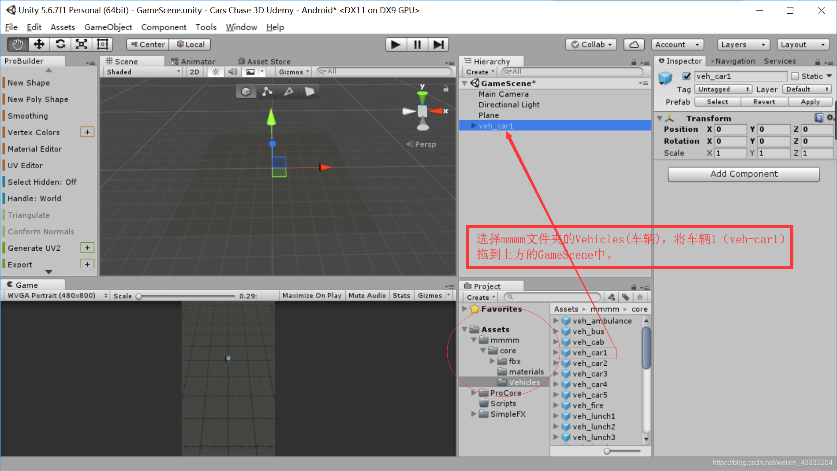837x471 pixels.
Task: Toggle 2D scene view mode
Action: 194,72
